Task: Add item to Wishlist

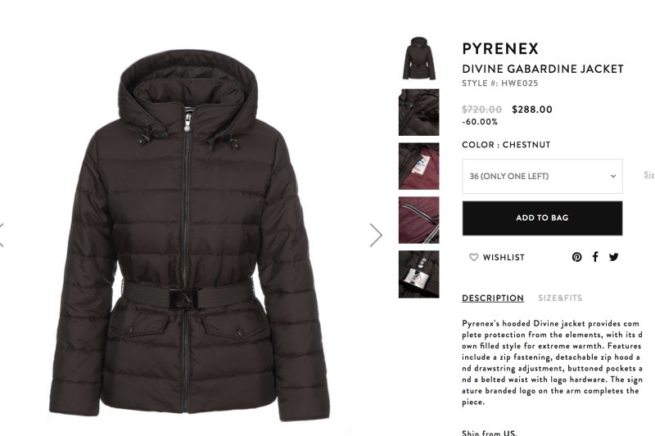Action: tap(497, 258)
